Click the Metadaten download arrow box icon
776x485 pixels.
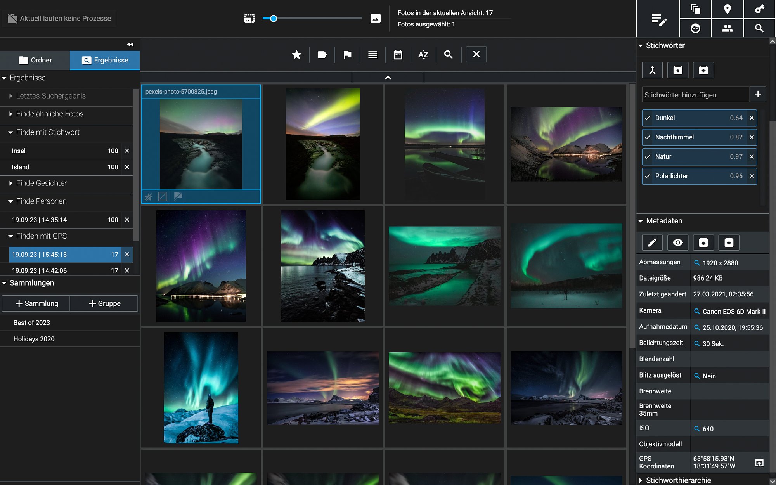point(729,242)
